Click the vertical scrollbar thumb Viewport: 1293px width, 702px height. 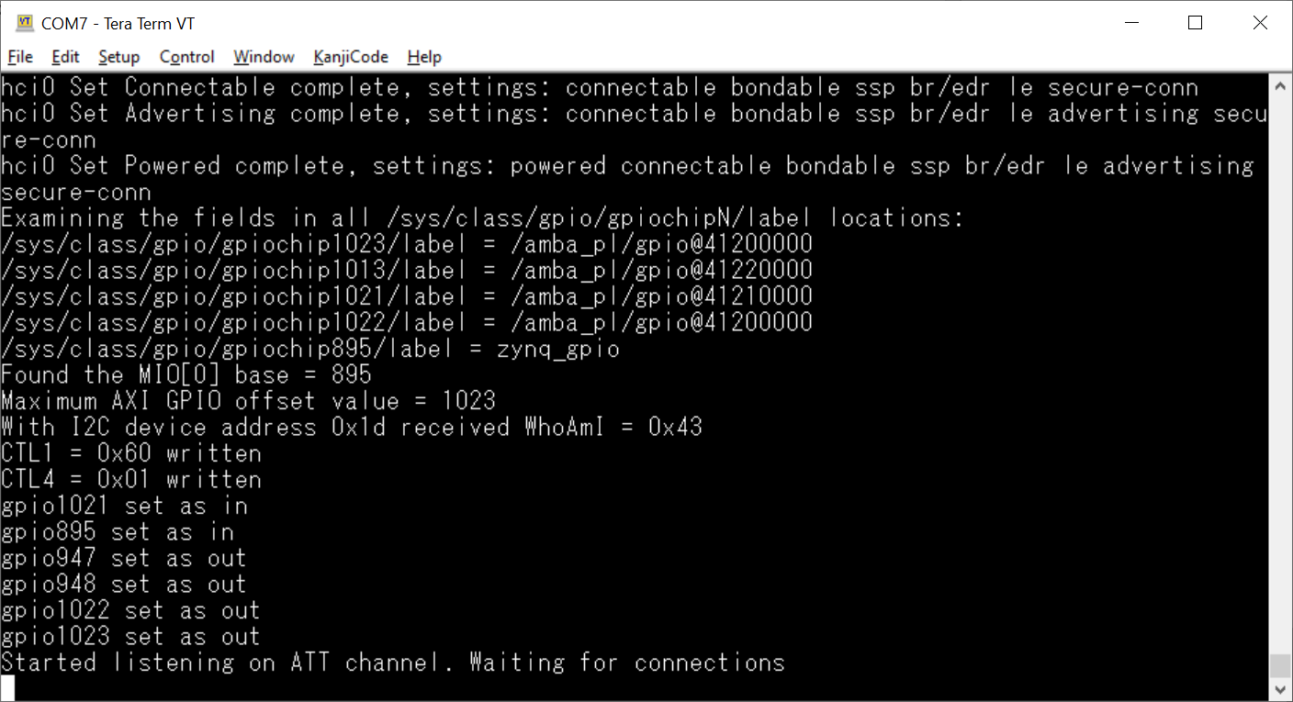tap(1280, 665)
